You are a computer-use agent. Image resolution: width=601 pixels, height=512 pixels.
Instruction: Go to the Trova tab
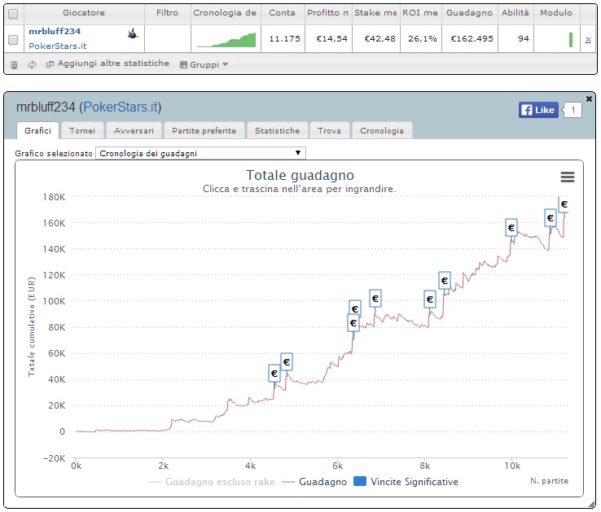tap(329, 131)
